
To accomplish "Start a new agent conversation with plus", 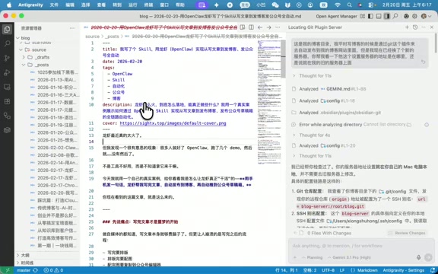I will click(x=407, y=27).
